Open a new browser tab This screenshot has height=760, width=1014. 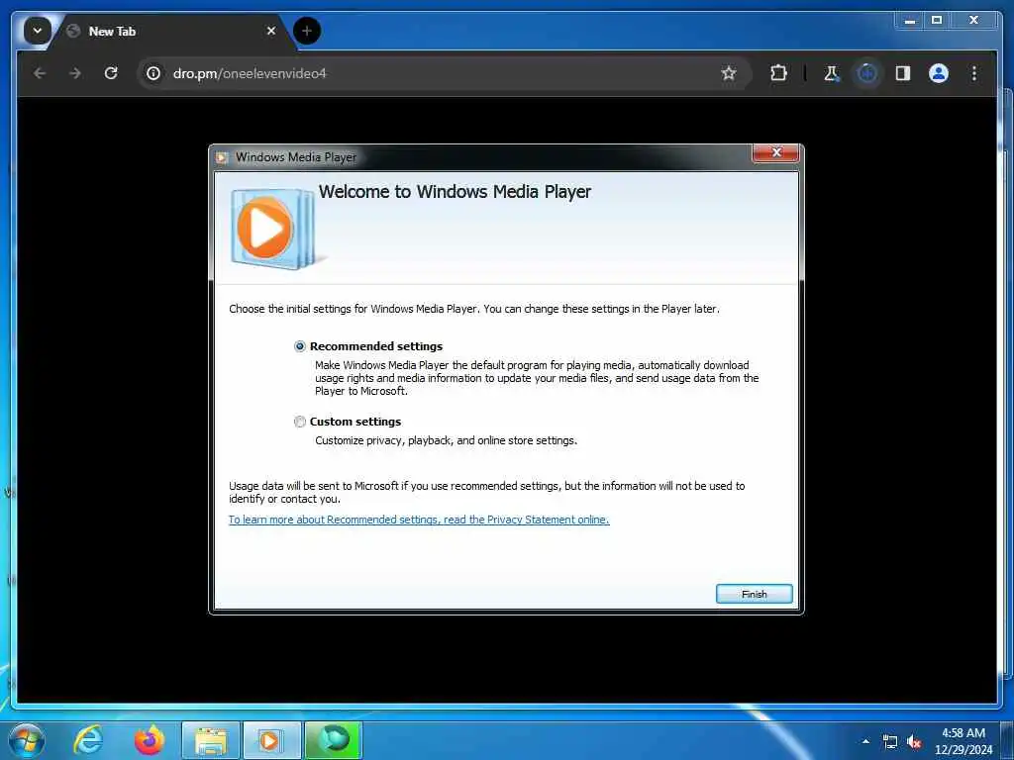pyautogui.click(x=307, y=31)
